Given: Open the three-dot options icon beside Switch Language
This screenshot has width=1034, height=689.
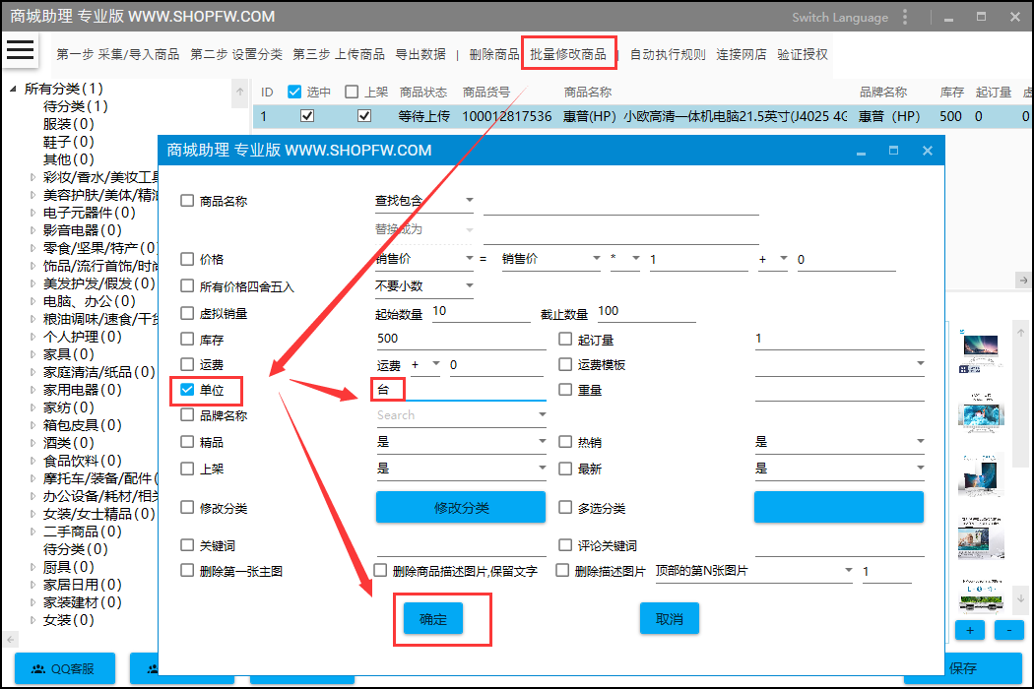Looking at the screenshot, I should pos(905,17).
